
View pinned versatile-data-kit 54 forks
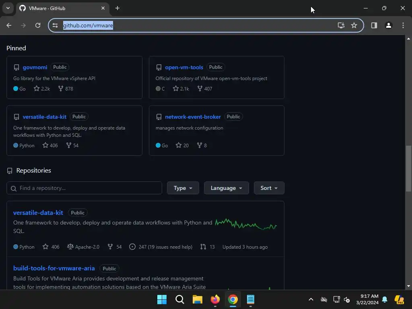click(72, 146)
